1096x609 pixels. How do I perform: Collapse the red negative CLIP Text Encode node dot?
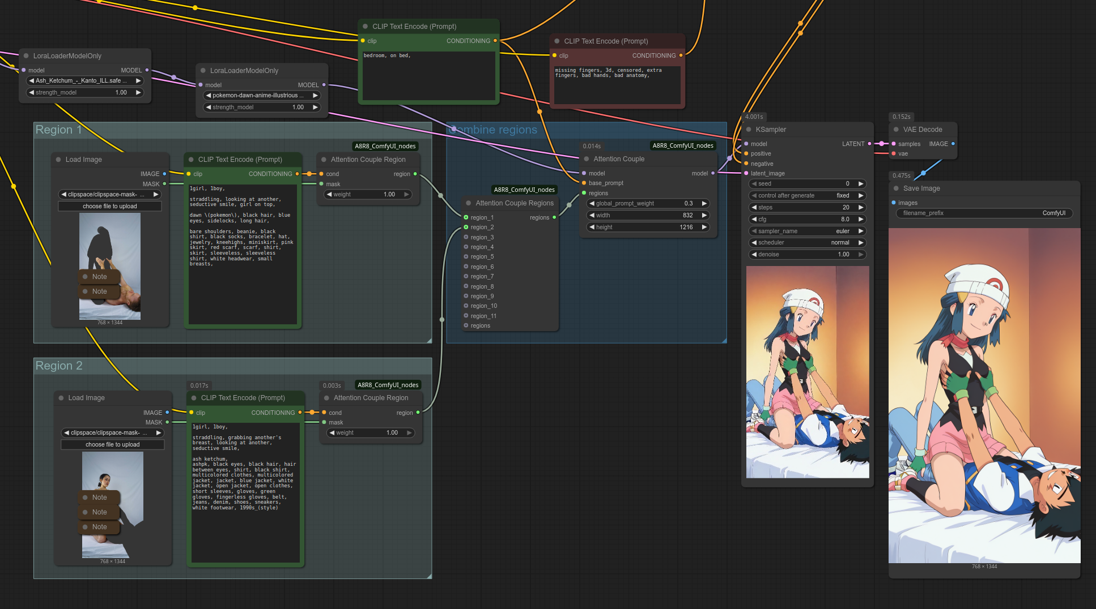pyautogui.click(x=557, y=41)
